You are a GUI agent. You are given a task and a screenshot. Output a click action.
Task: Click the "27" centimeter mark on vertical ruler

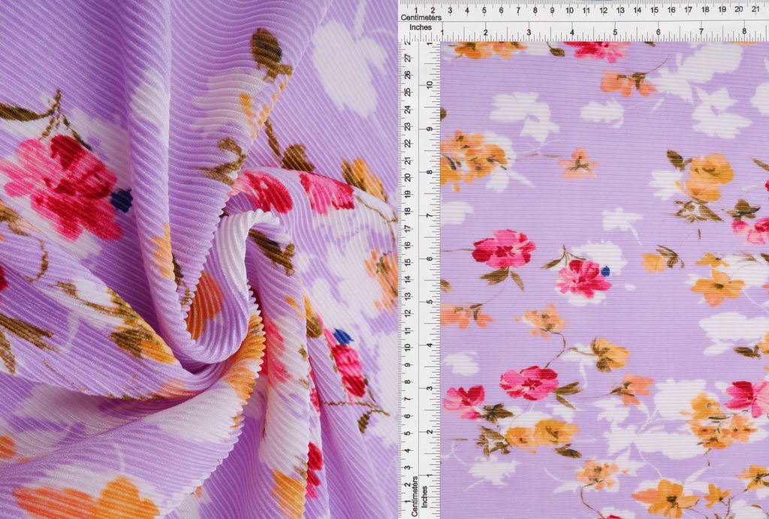[406, 58]
